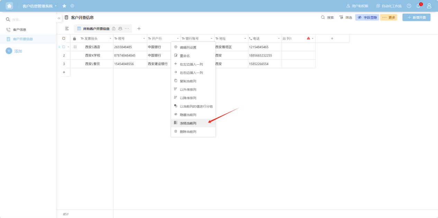Expand the 客户信息管理系统 app dropdown

point(55,6)
